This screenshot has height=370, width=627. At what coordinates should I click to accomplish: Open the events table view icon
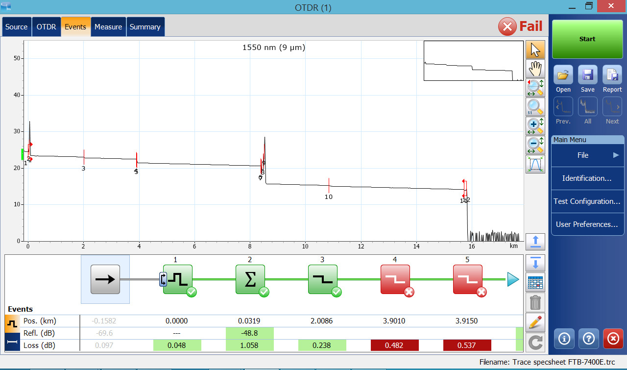[535, 283]
